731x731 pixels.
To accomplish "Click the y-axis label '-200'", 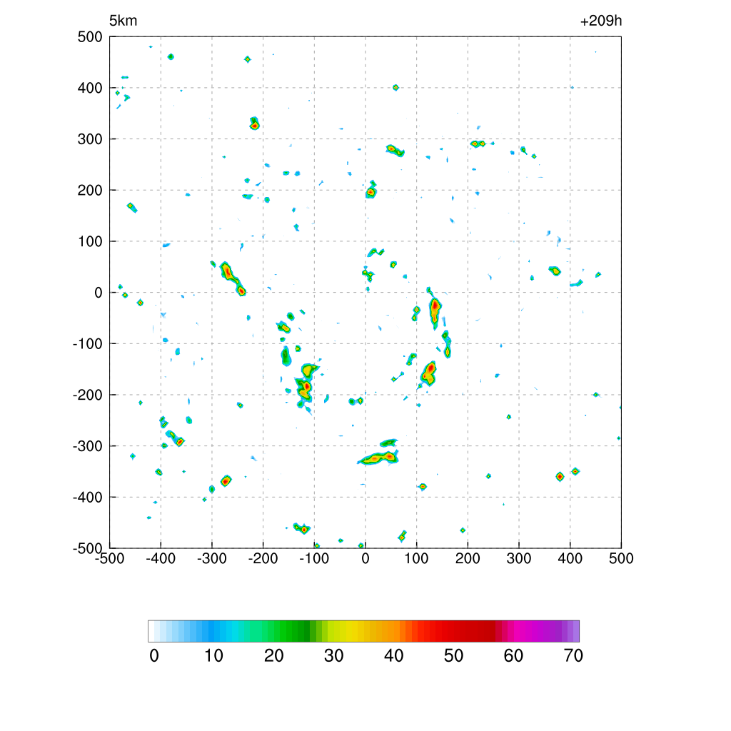I will point(88,395).
